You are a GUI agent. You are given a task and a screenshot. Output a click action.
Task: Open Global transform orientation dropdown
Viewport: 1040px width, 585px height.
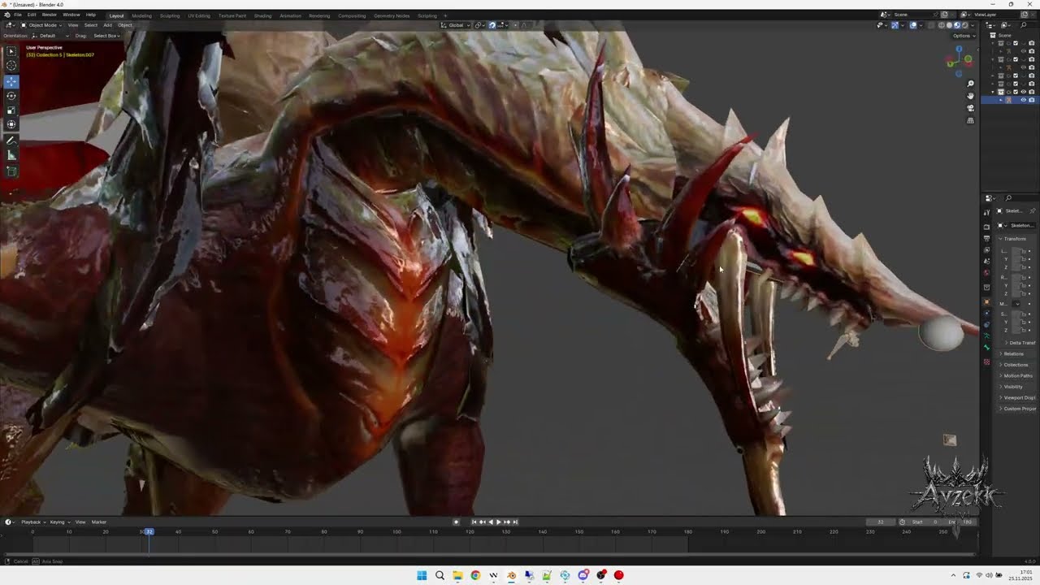click(455, 25)
